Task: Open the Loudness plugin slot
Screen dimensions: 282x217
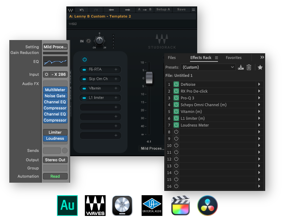Action: [55, 138]
